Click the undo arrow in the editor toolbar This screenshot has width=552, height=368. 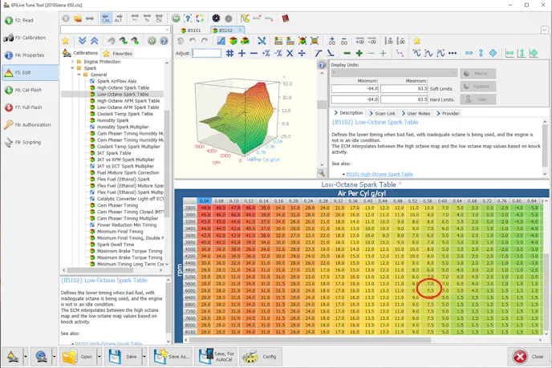click(193, 41)
